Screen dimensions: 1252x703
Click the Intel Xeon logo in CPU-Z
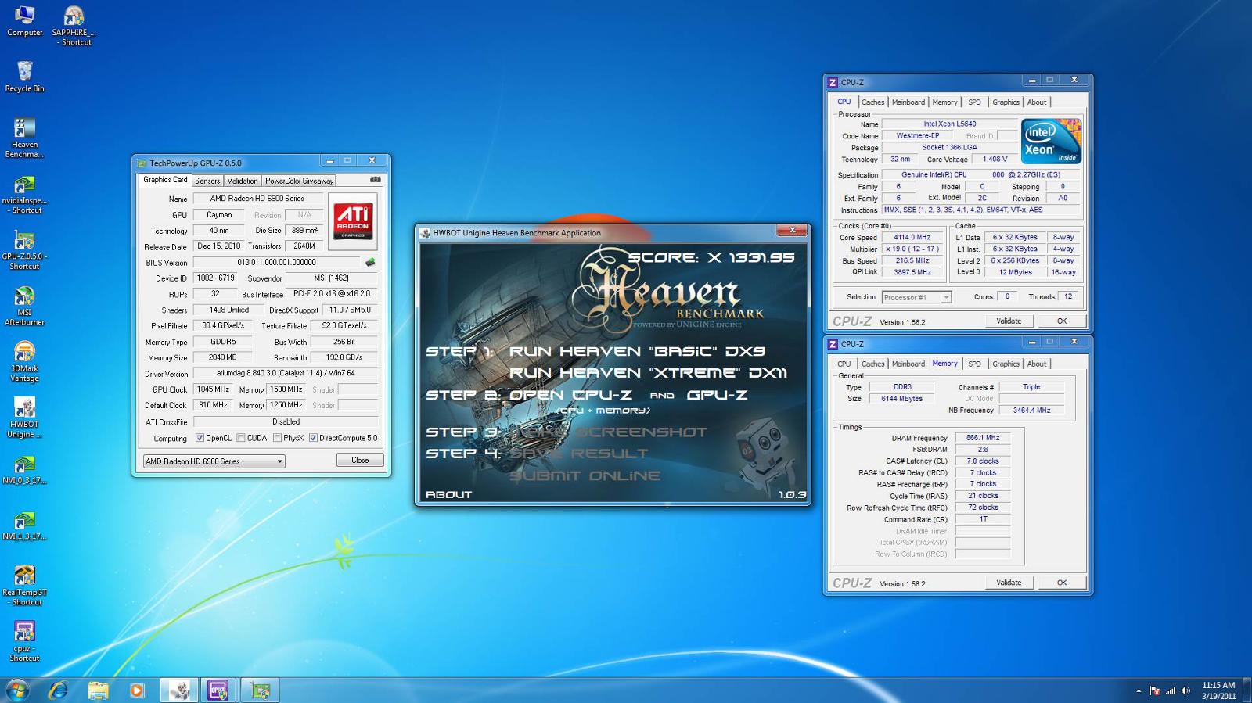coord(1051,141)
